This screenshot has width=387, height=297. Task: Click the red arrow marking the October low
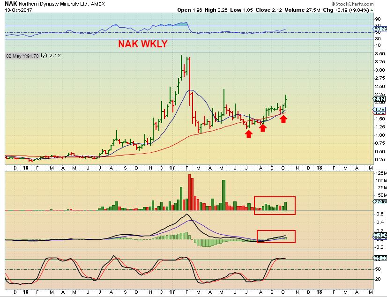(283, 119)
